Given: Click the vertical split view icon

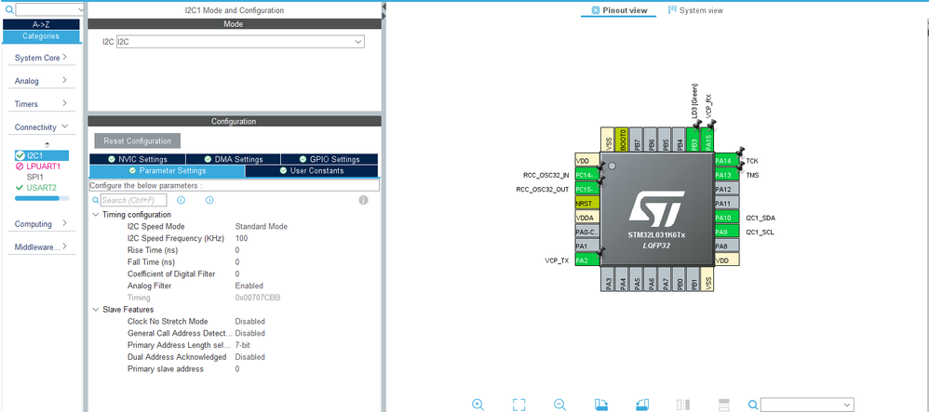Looking at the screenshot, I should 683,405.
